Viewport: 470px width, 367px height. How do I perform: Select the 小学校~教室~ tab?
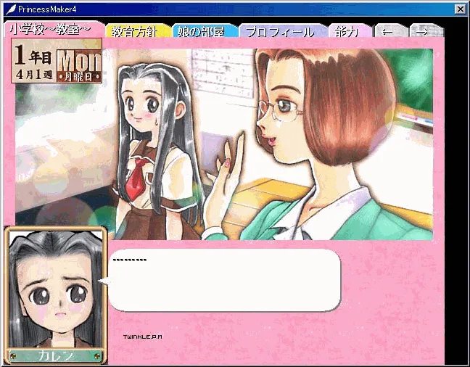coord(53,30)
